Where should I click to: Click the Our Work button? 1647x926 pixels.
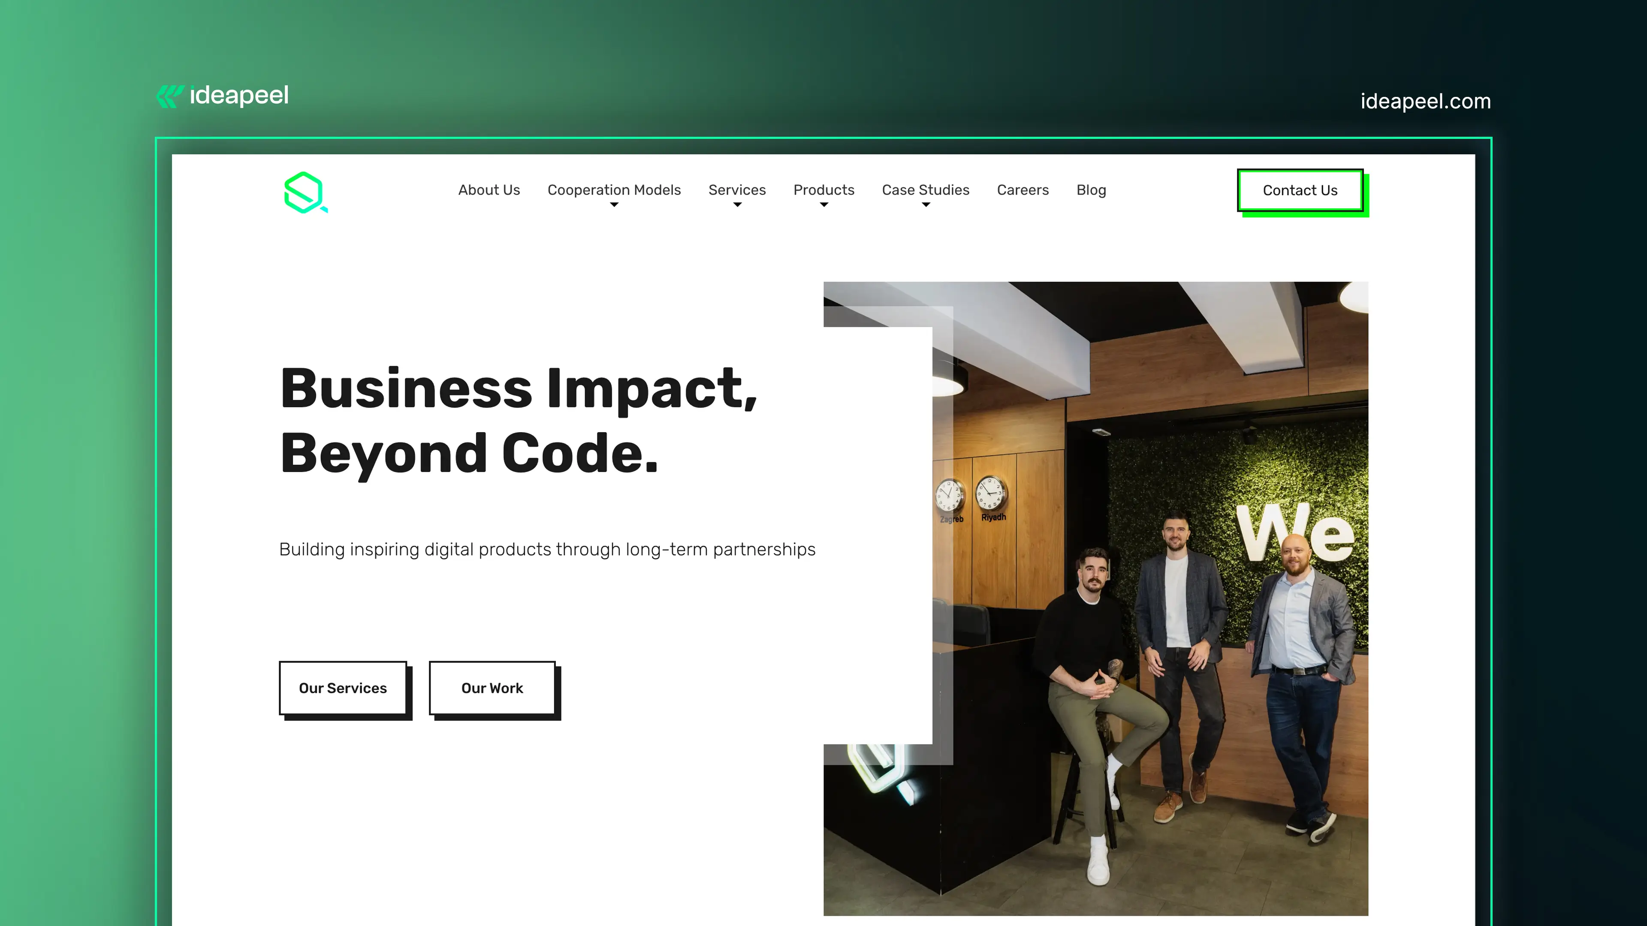[x=492, y=688]
